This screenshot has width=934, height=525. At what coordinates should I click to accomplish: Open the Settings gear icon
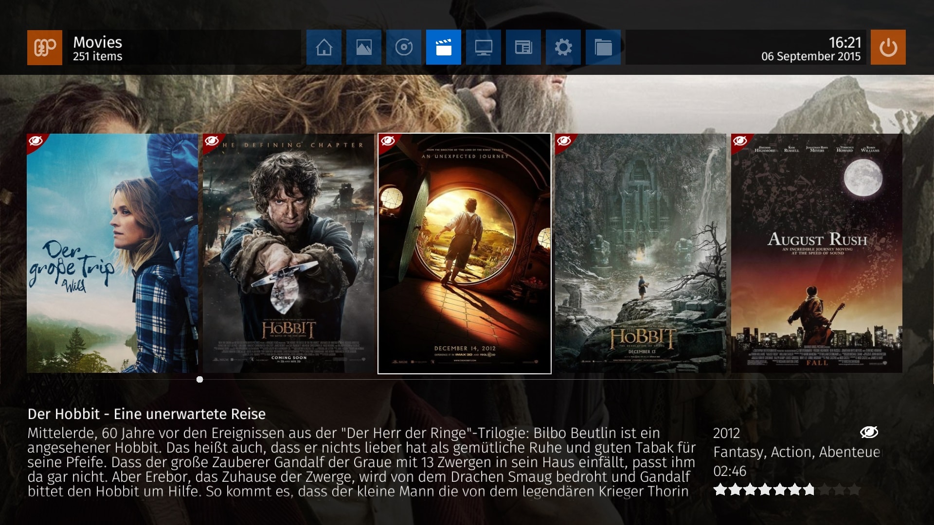[563, 47]
